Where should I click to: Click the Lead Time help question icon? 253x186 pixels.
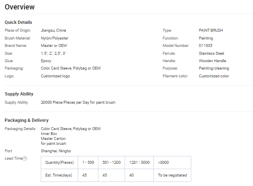tap(25, 159)
